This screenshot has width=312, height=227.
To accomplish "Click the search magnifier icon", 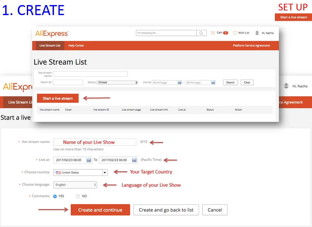I will tap(201, 33).
